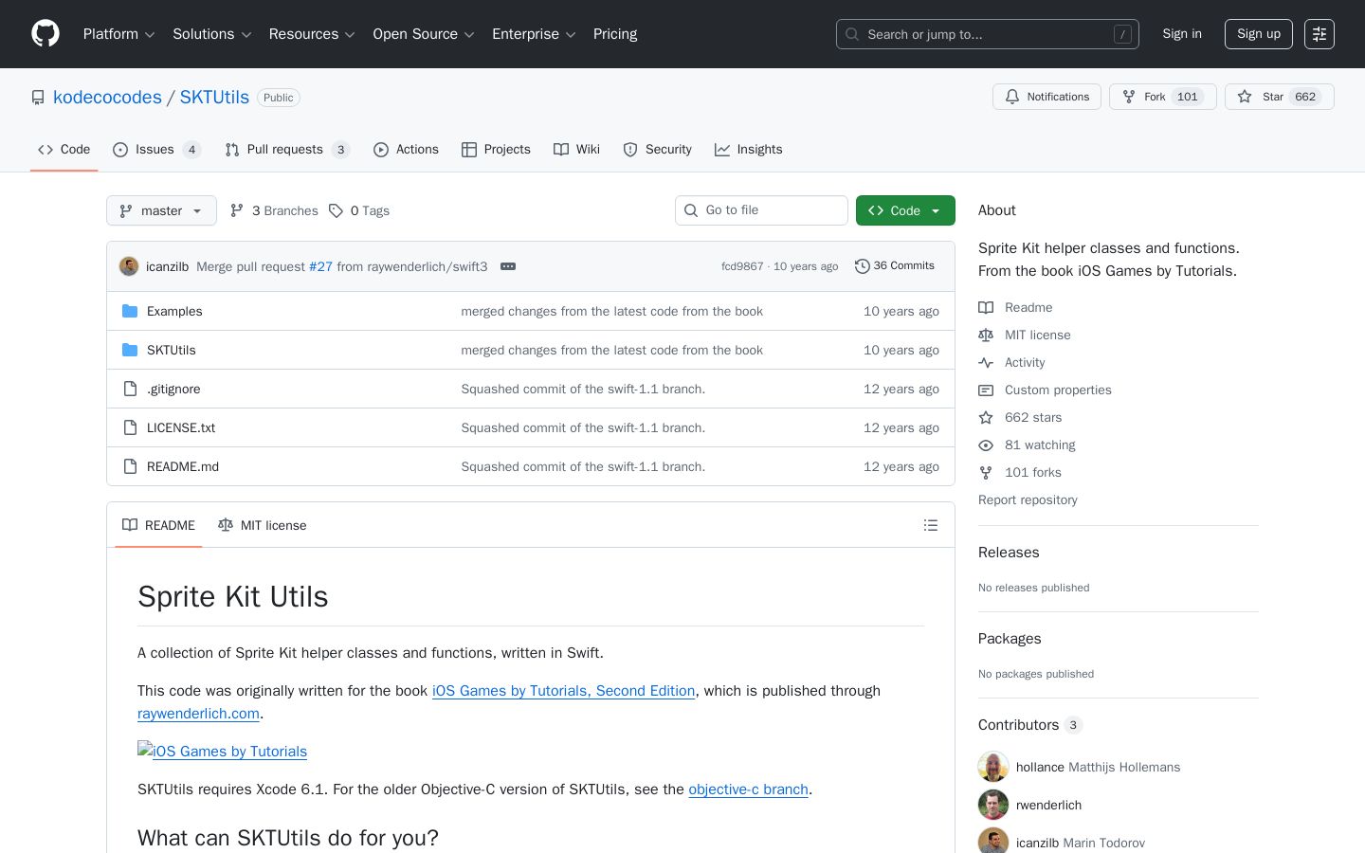Viewport: 1365px width, 853px height.
Task: Click the repository icon before kodecocodes
Action: pos(38,98)
